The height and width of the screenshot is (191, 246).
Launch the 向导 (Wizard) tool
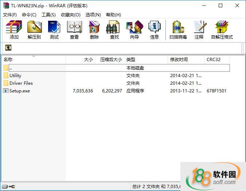click(x=134, y=30)
